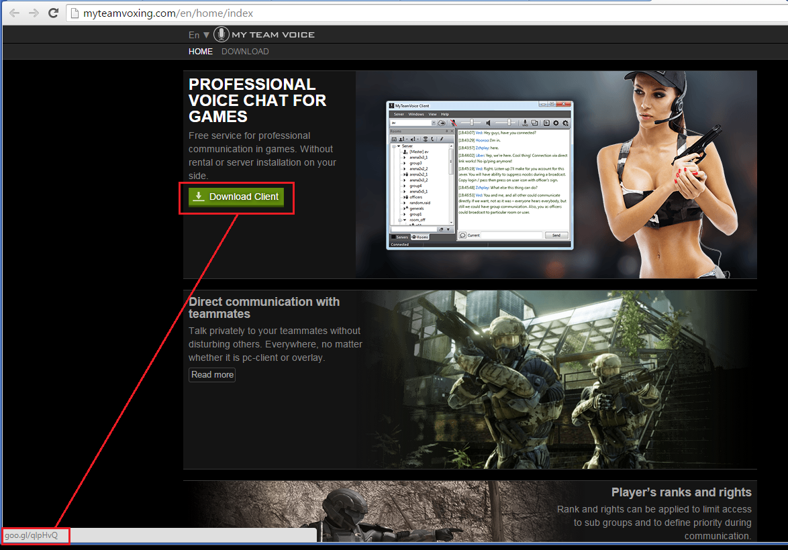This screenshot has width=788, height=550.
Task: Click Help menu in the client screenshot
Action: [445, 114]
